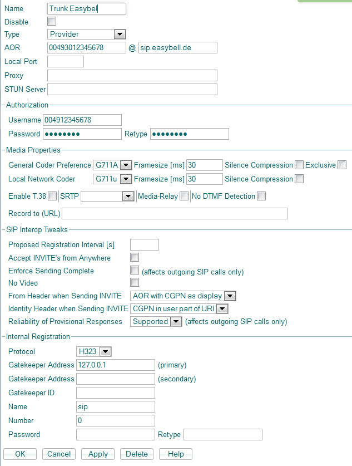Open Reliability of Provisional Responses dropdown
The width and height of the screenshot is (352, 466).
point(157,321)
